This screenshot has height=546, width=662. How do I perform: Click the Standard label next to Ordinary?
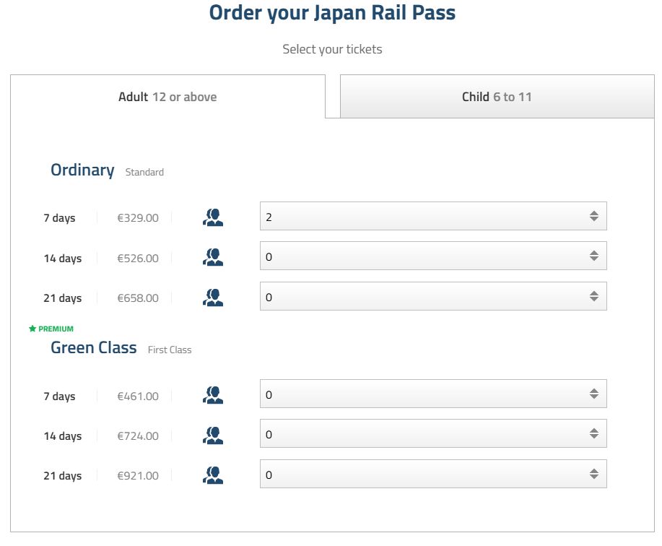tap(144, 173)
